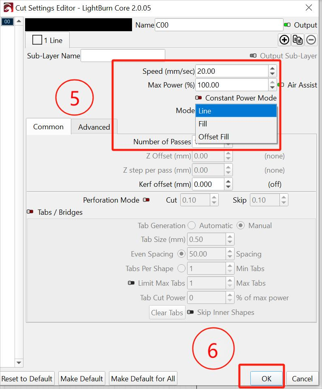Click the Kerf offset field showing 0.000

(x=208, y=184)
